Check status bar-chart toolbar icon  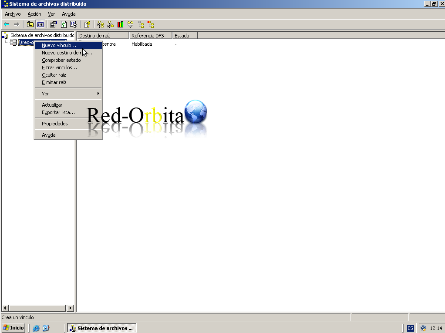click(x=120, y=25)
